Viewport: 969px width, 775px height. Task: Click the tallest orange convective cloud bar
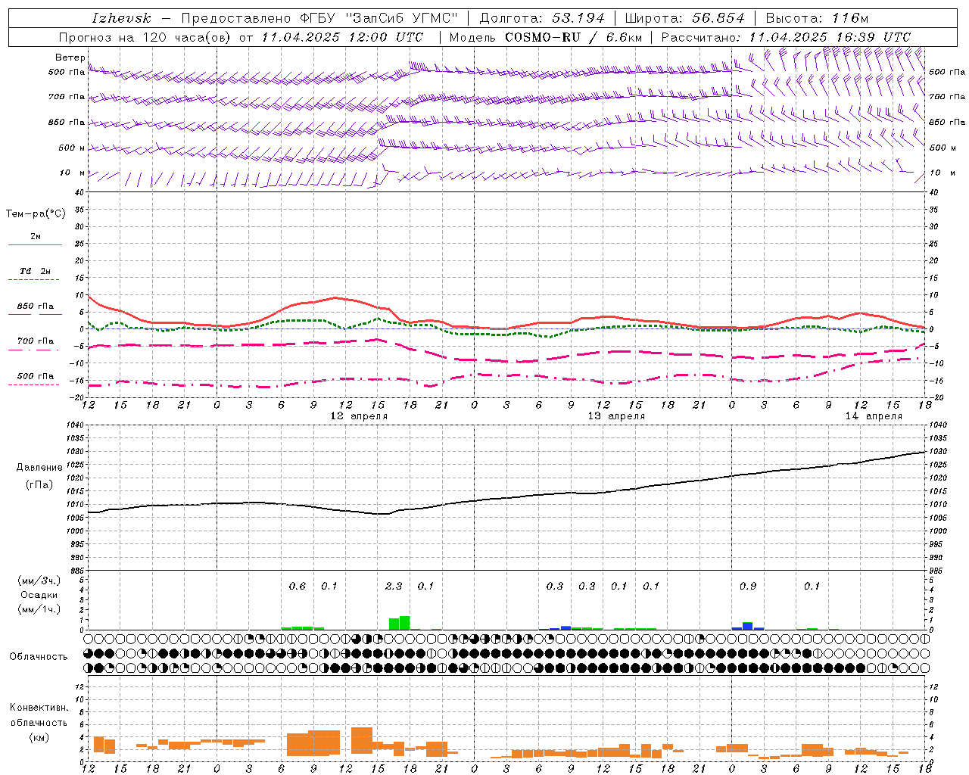(362, 739)
